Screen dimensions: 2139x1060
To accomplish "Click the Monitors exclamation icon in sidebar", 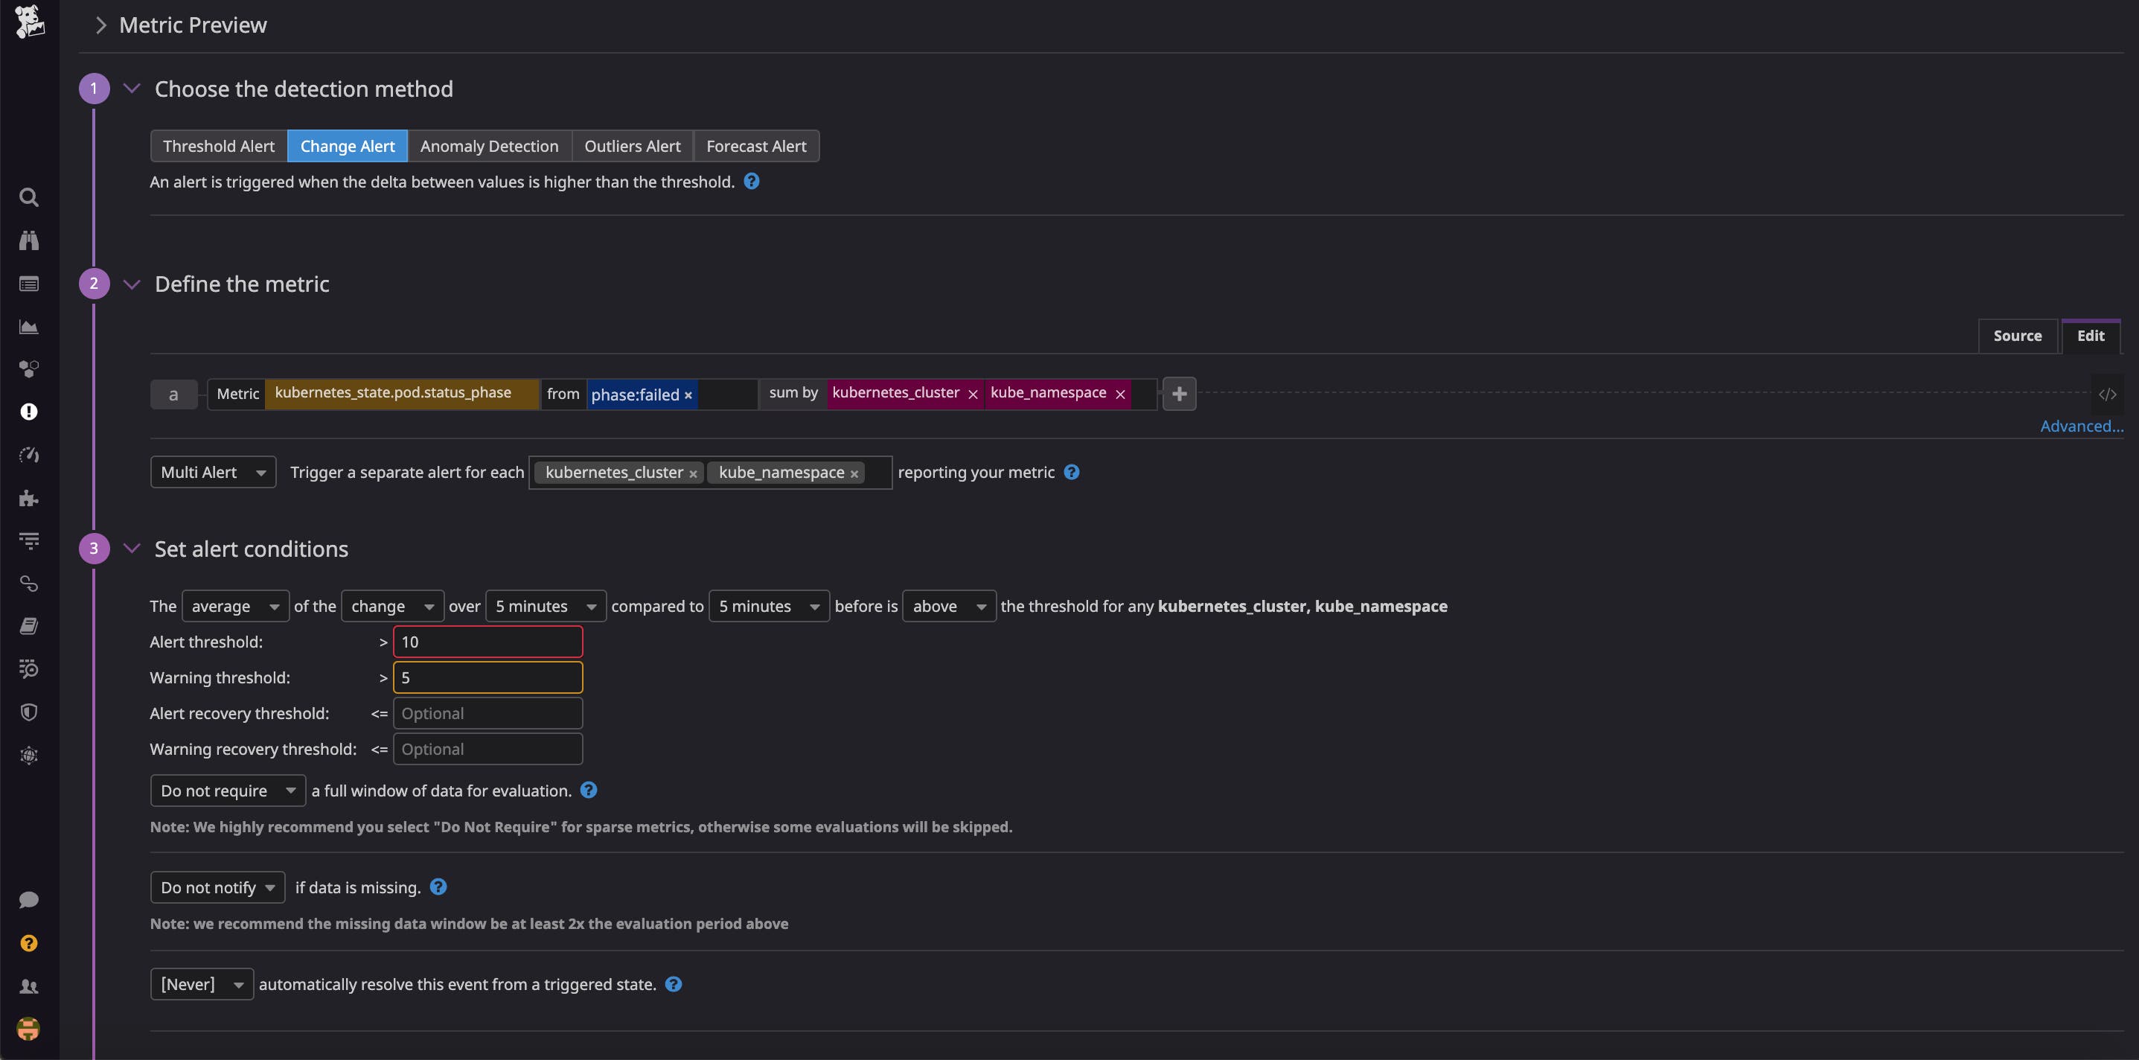I will point(29,411).
